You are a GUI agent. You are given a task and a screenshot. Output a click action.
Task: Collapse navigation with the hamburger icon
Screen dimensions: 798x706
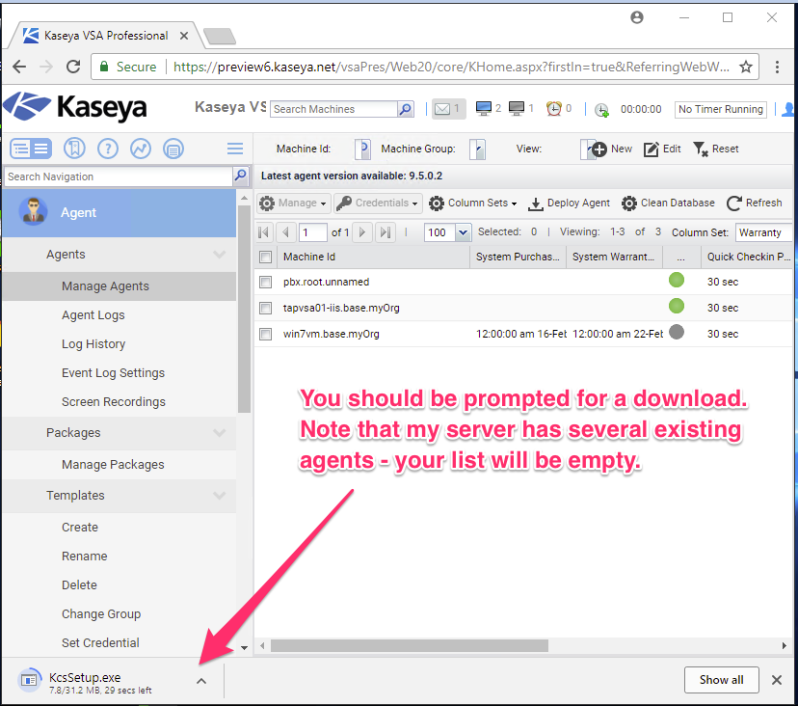(235, 149)
